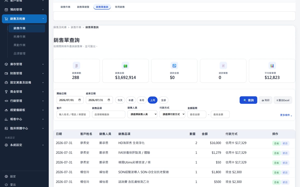The width and height of the screenshot is (300, 187).
Task: Click the 金額 column header
Action: point(205,134)
